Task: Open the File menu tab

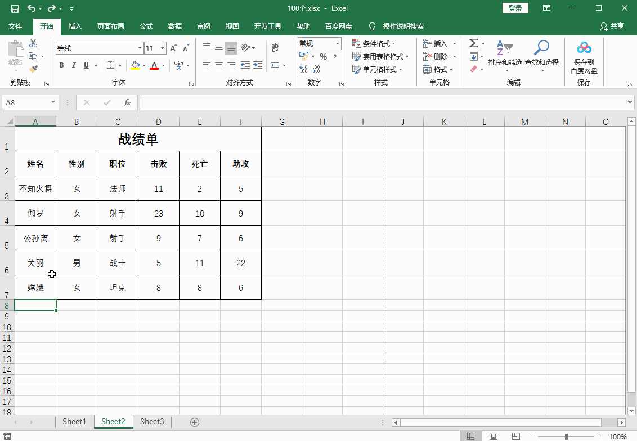Action: click(15, 26)
